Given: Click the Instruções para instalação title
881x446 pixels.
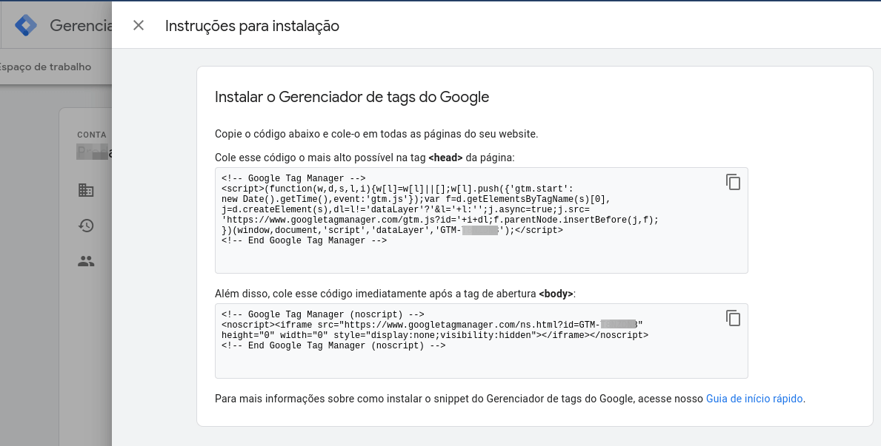Looking at the screenshot, I should (x=252, y=26).
